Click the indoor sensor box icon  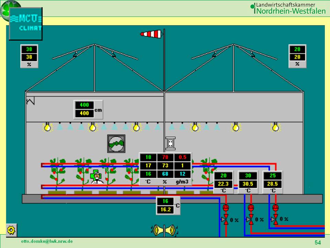pyautogui.click(x=170, y=143)
